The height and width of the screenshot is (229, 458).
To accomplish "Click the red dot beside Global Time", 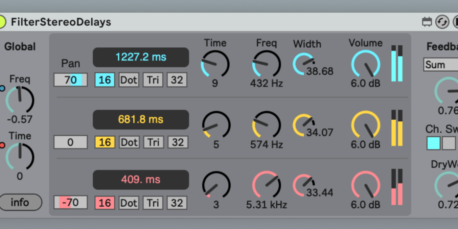I will coord(2,145).
